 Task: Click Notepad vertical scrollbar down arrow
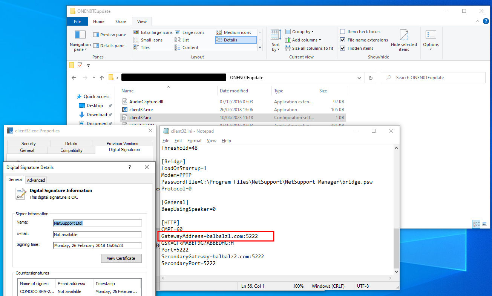tap(396, 271)
